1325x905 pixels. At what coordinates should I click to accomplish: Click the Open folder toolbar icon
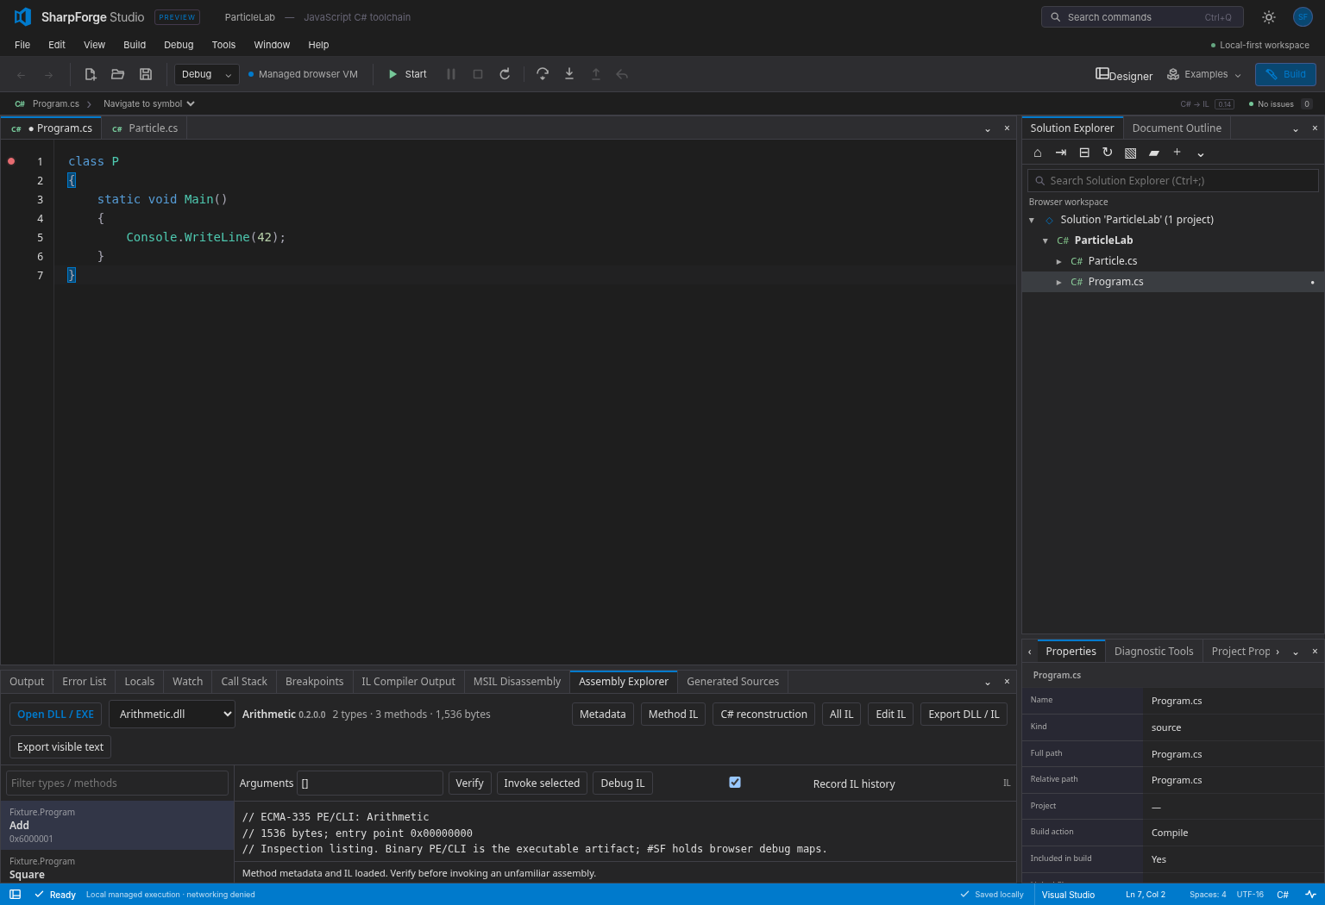pyautogui.click(x=118, y=74)
